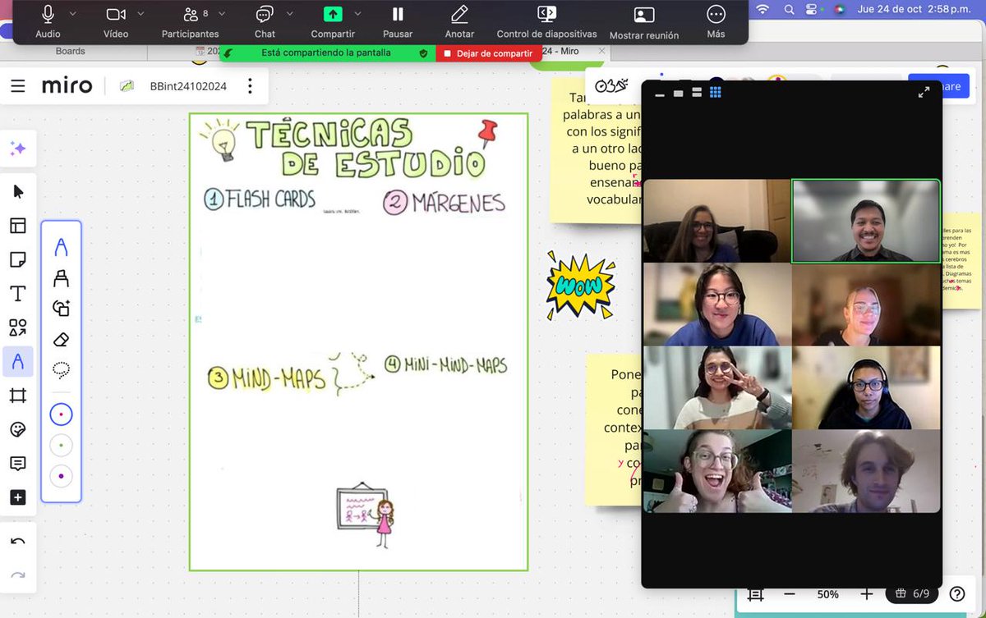The height and width of the screenshot is (618, 986).
Task: Select the Sticky note tool
Action: point(18,259)
